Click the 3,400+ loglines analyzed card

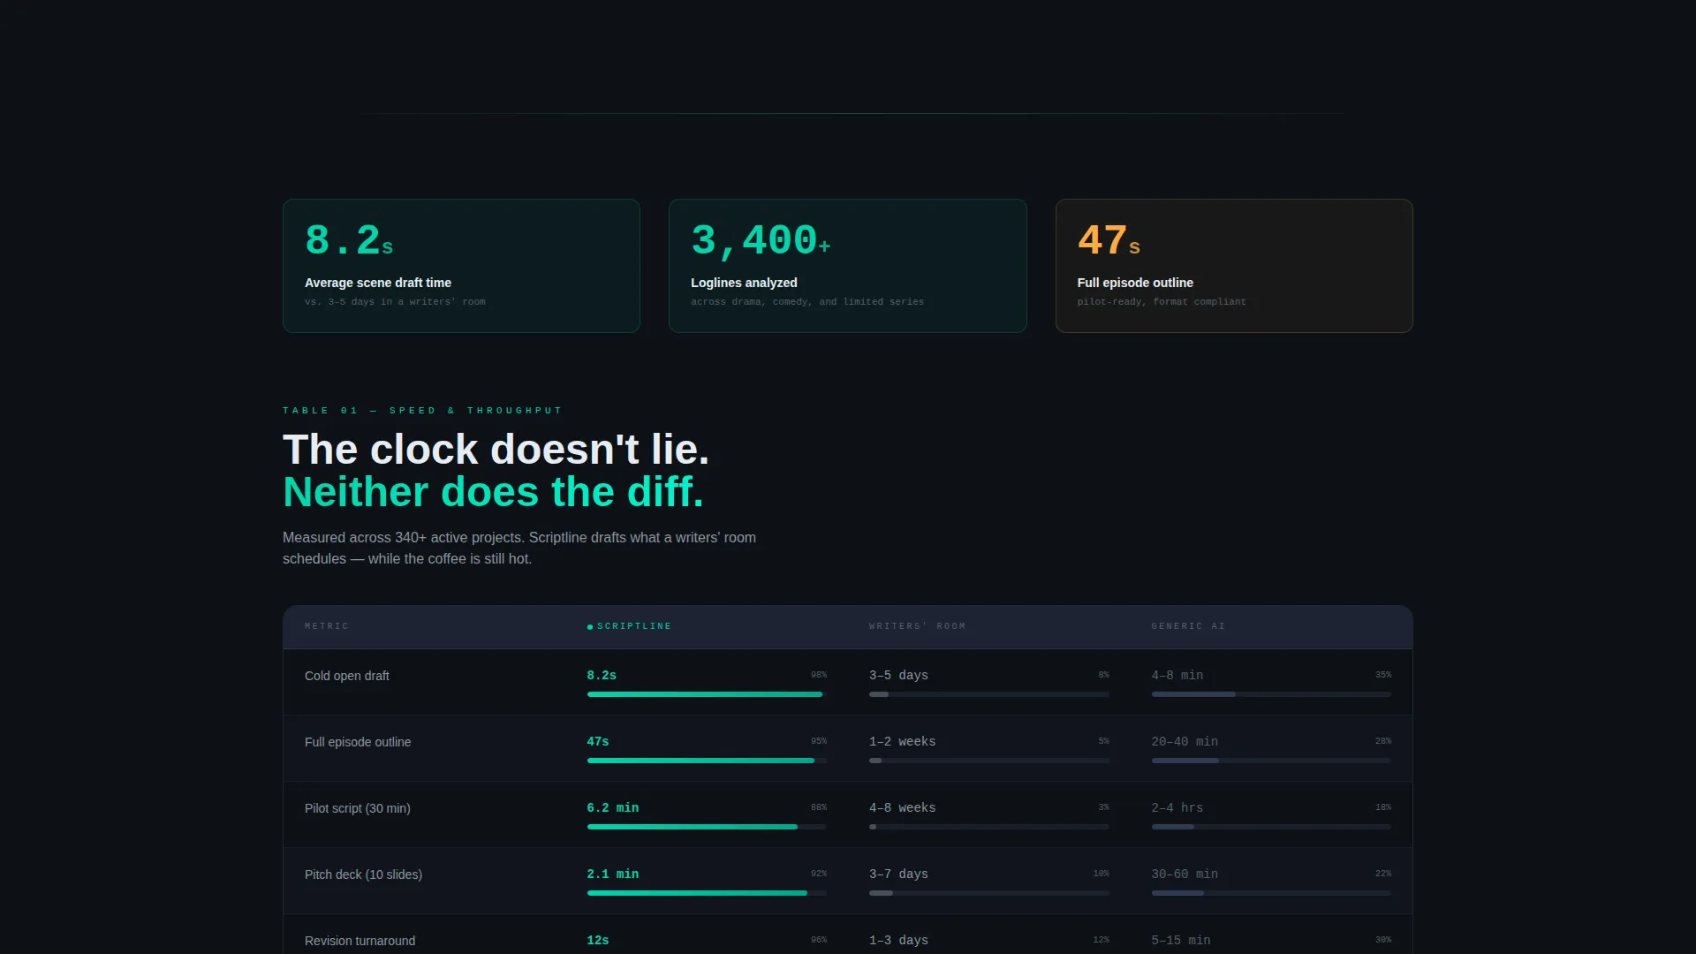[x=848, y=266]
